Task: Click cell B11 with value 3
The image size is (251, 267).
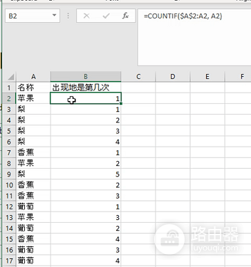Action: click(86, 196)
